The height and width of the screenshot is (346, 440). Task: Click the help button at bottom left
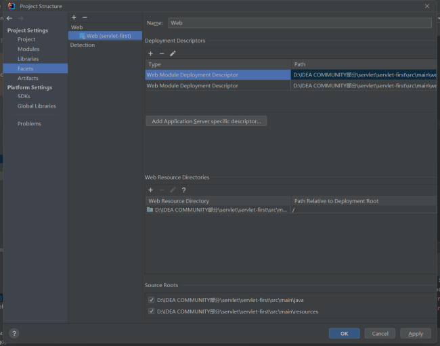[x=14, y=333]
